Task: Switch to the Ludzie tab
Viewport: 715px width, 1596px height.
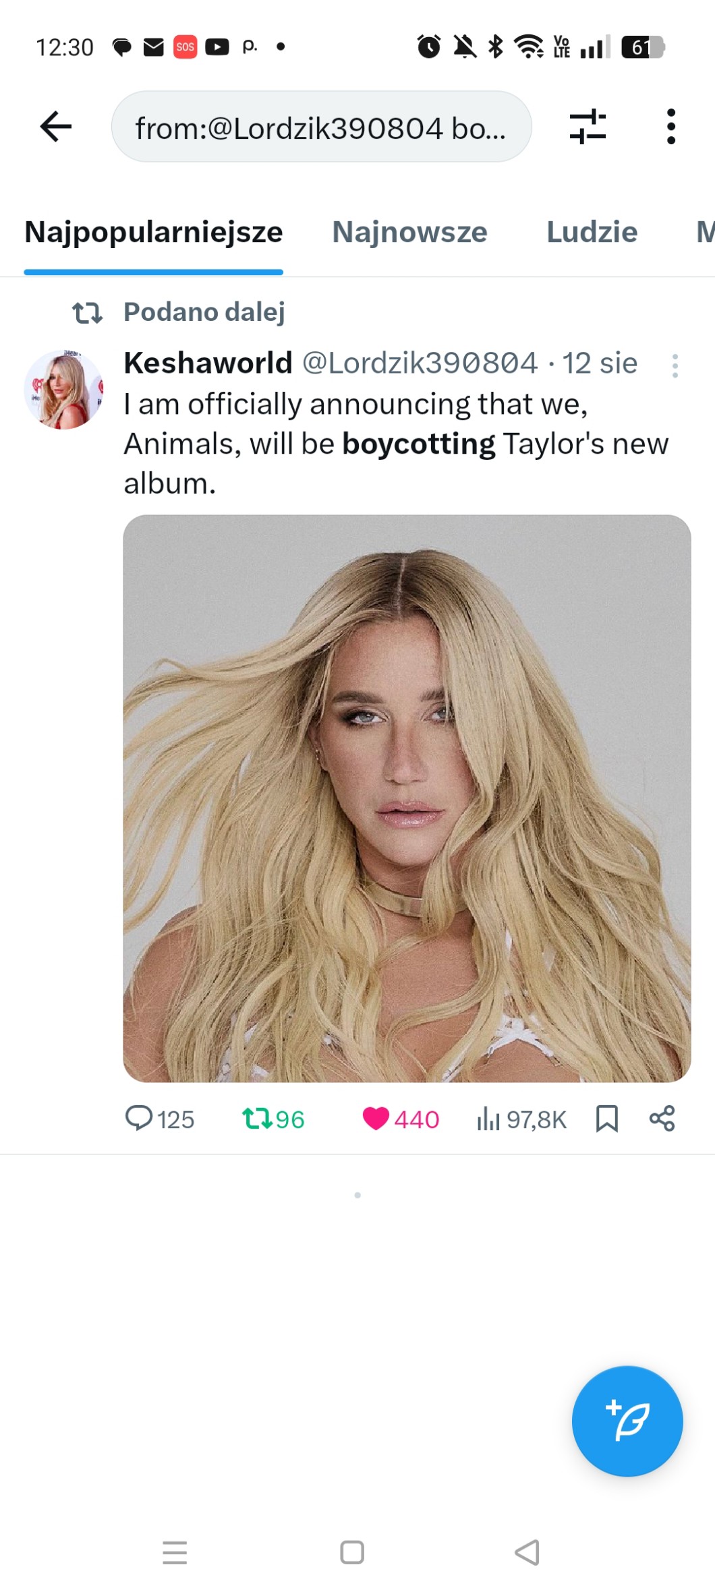Action: (592, 232)
